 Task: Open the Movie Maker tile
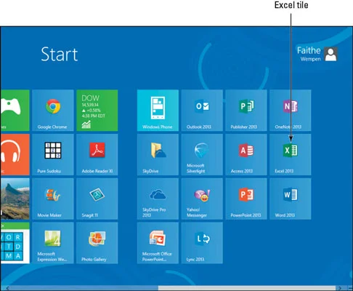click(x=53, y=199)
